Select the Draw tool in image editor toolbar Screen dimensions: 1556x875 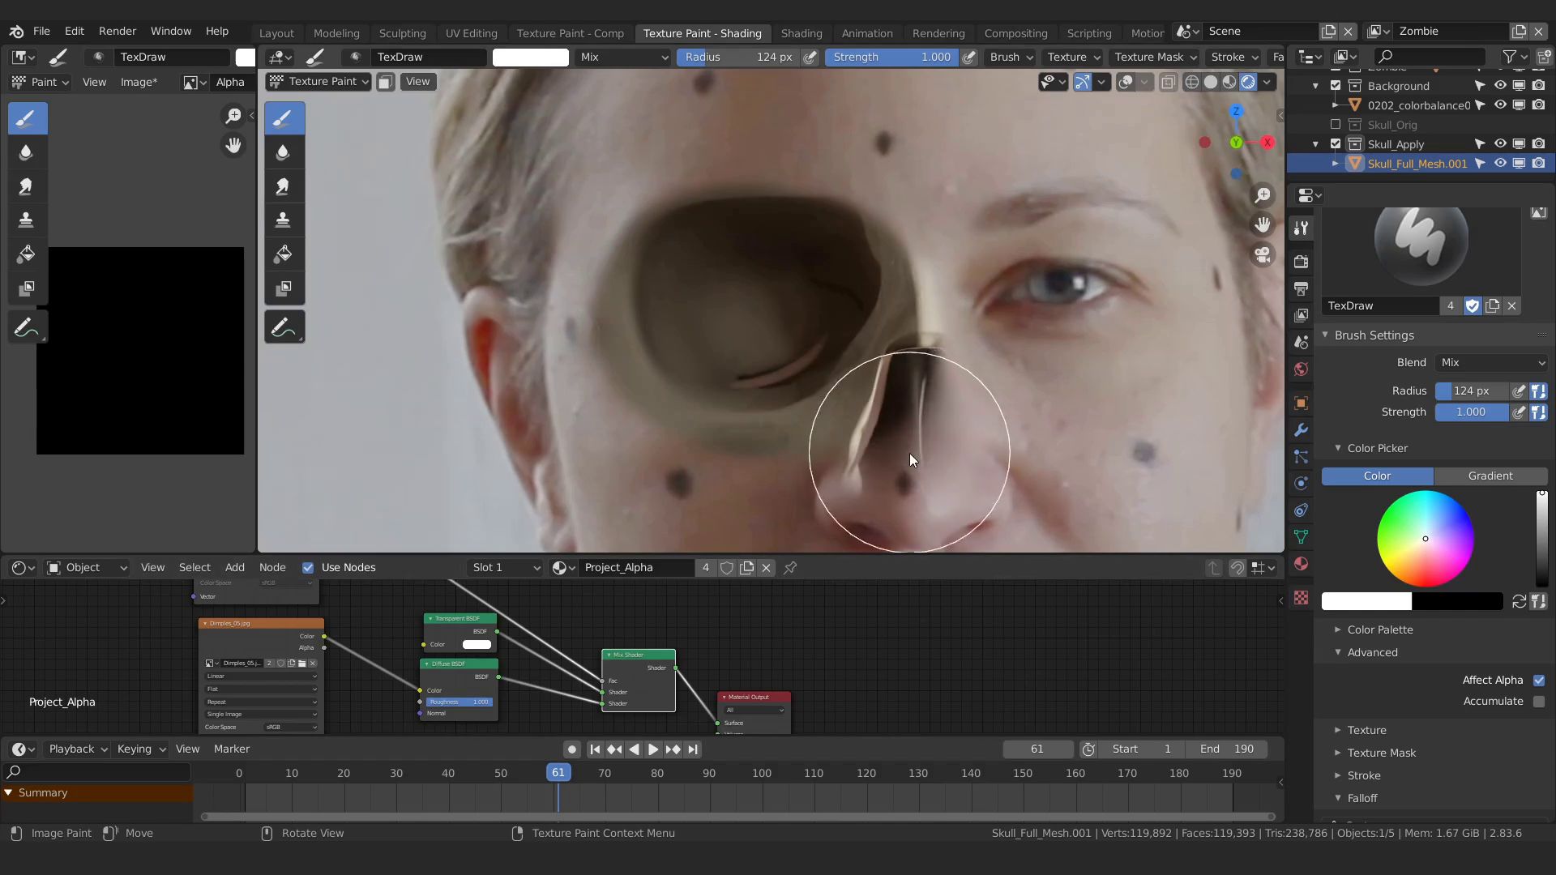26,118
